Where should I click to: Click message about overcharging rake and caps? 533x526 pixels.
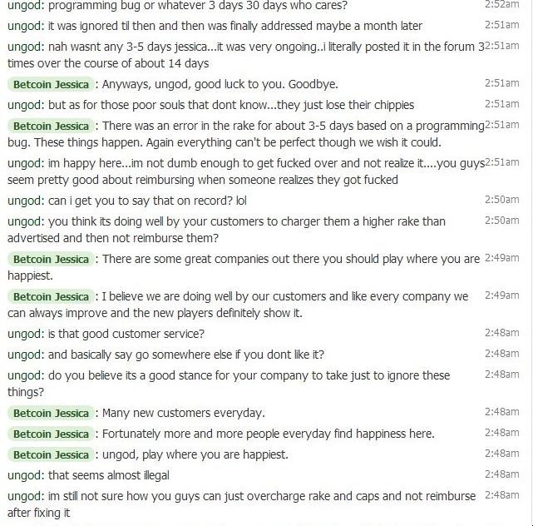[241, 504]
